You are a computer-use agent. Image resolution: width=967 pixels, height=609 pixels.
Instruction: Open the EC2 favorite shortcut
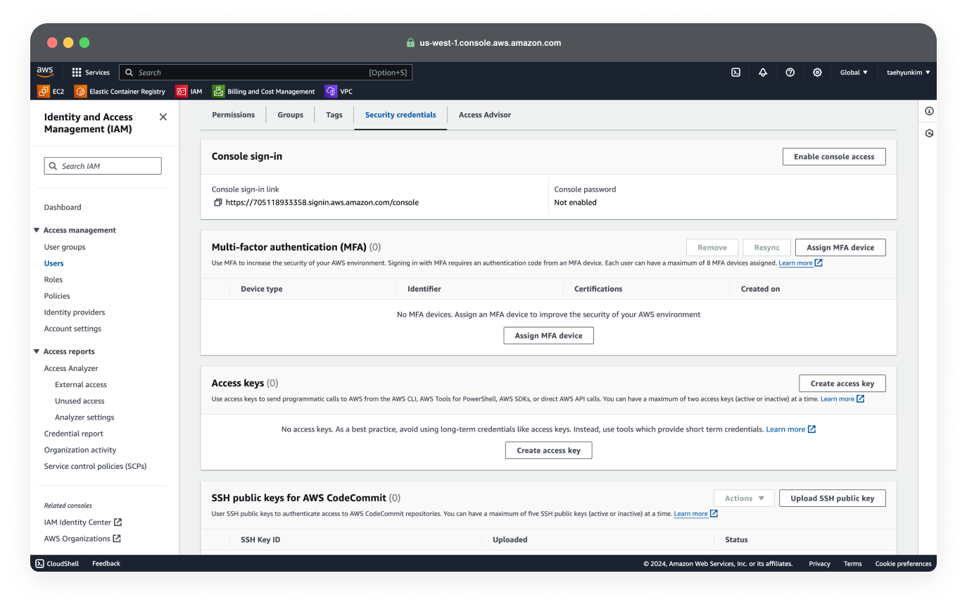(x=51, y=91)
